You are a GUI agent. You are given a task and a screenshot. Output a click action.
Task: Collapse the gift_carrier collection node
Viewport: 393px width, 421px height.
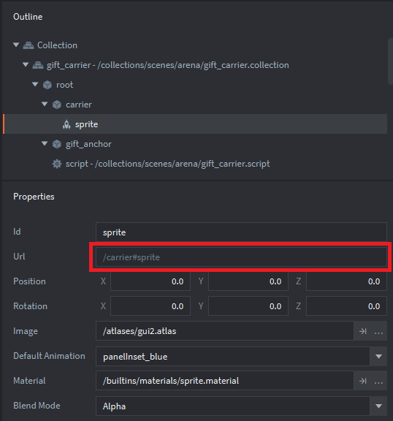pyautogui.click(x=26, y=64)
